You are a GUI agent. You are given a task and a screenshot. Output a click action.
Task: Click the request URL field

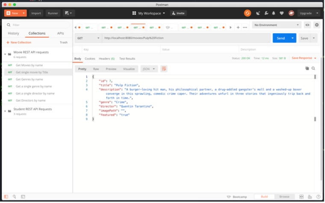[x=186, y=38]
